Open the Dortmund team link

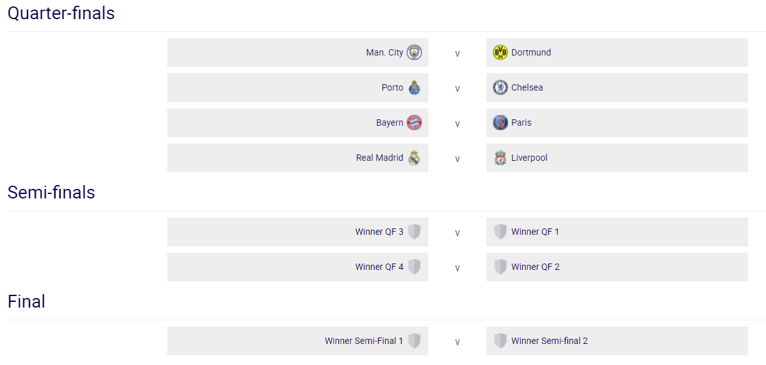pyautogui.click(x=531, y=52)
